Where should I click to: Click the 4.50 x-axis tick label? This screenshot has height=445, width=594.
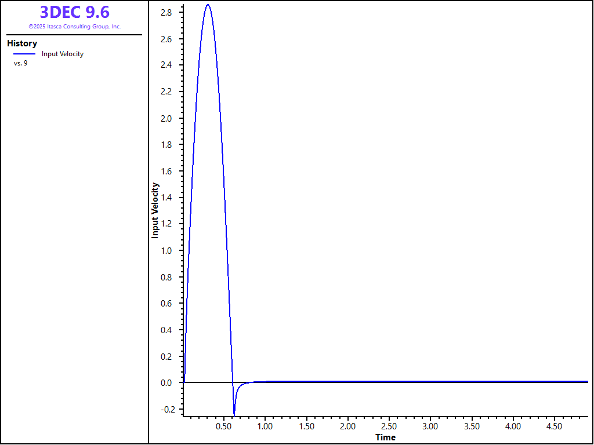[555, 426]
